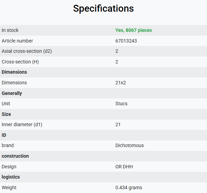Click the 'Inner diameter (d1)' label
Viewport: 207px width, 193px height.
(x=22, y=125)
